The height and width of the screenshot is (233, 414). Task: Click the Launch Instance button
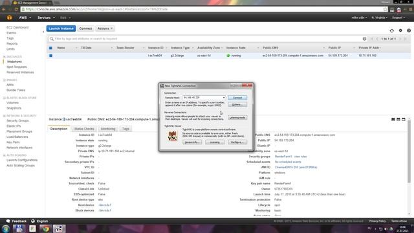61,28
